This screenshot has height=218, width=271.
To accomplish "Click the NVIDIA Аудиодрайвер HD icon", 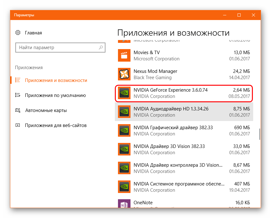I will coord(124,112).
